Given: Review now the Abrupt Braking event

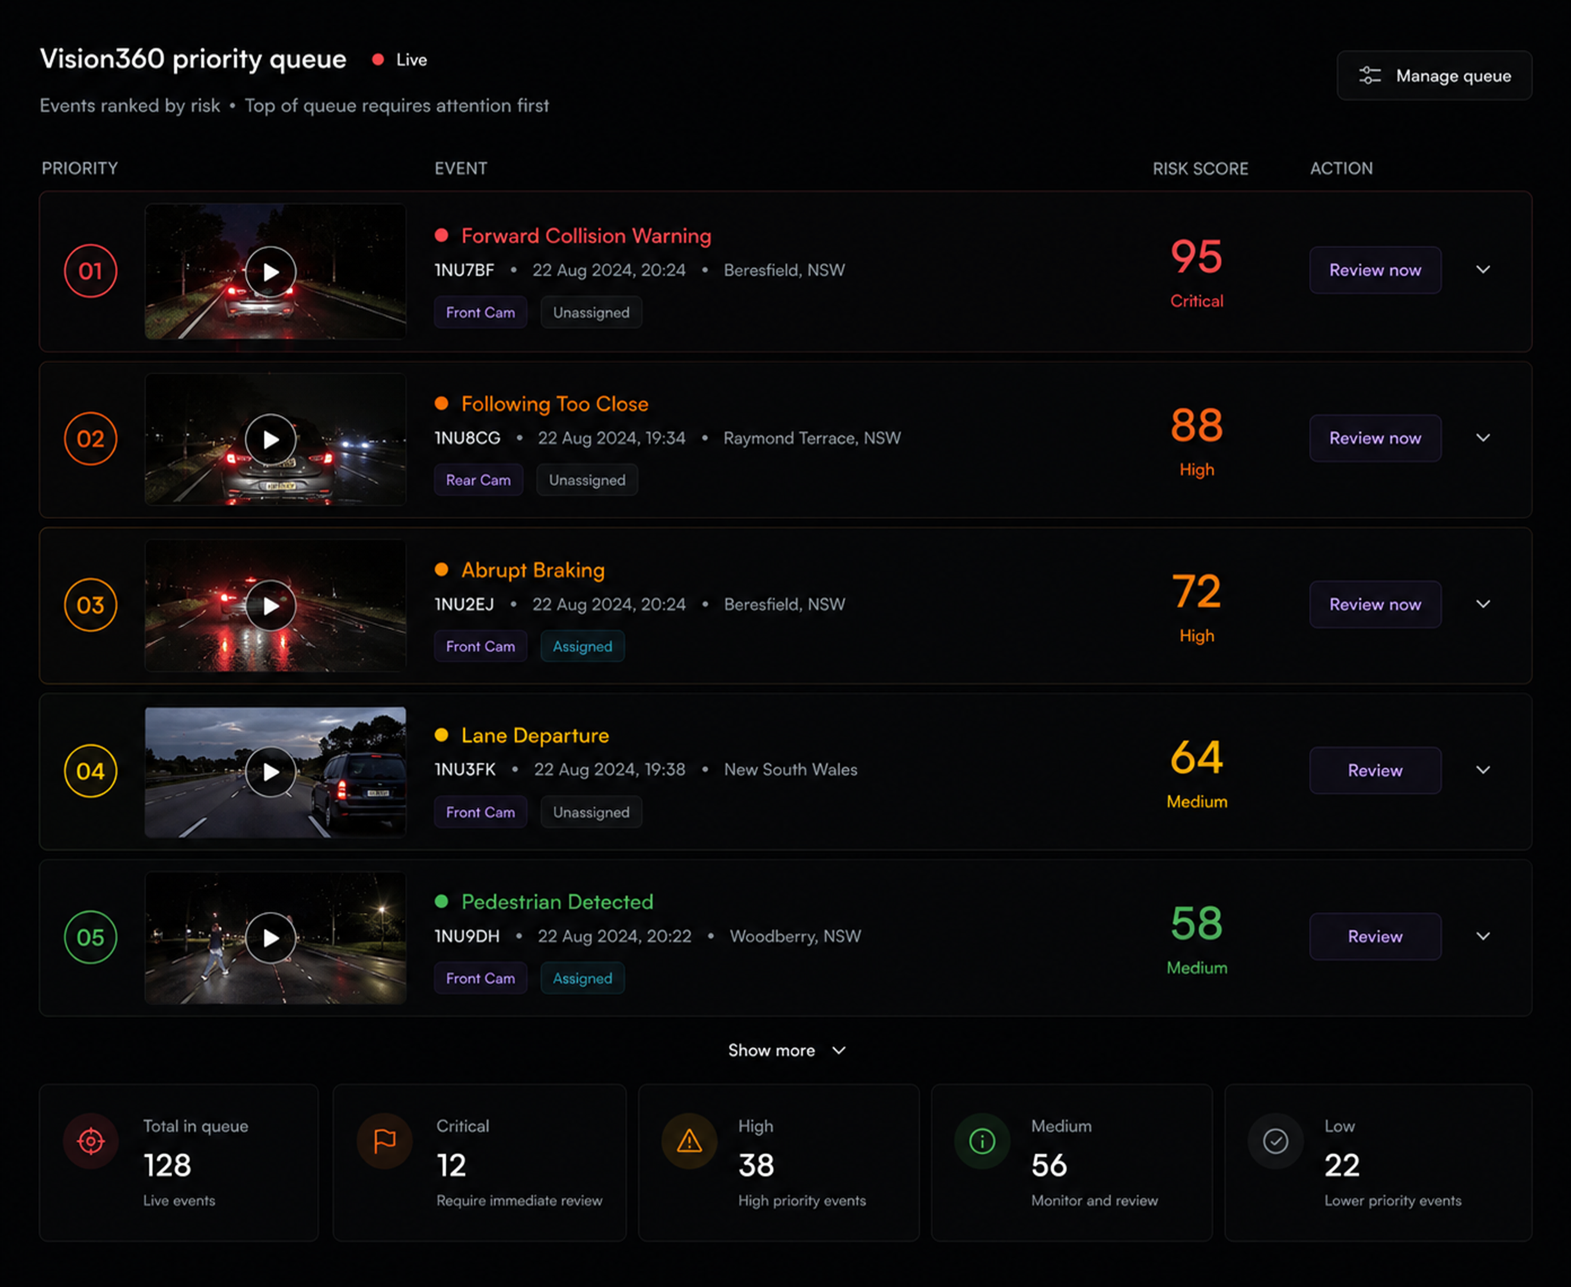Looking at the screenshot, I should pos(1375,604).
